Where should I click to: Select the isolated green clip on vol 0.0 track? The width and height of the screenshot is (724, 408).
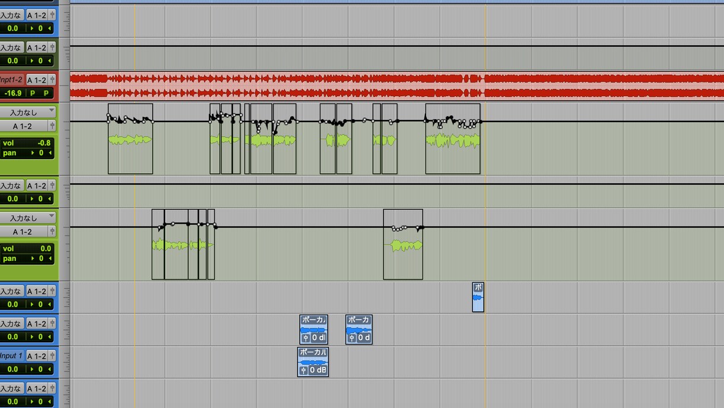[403, 244]
